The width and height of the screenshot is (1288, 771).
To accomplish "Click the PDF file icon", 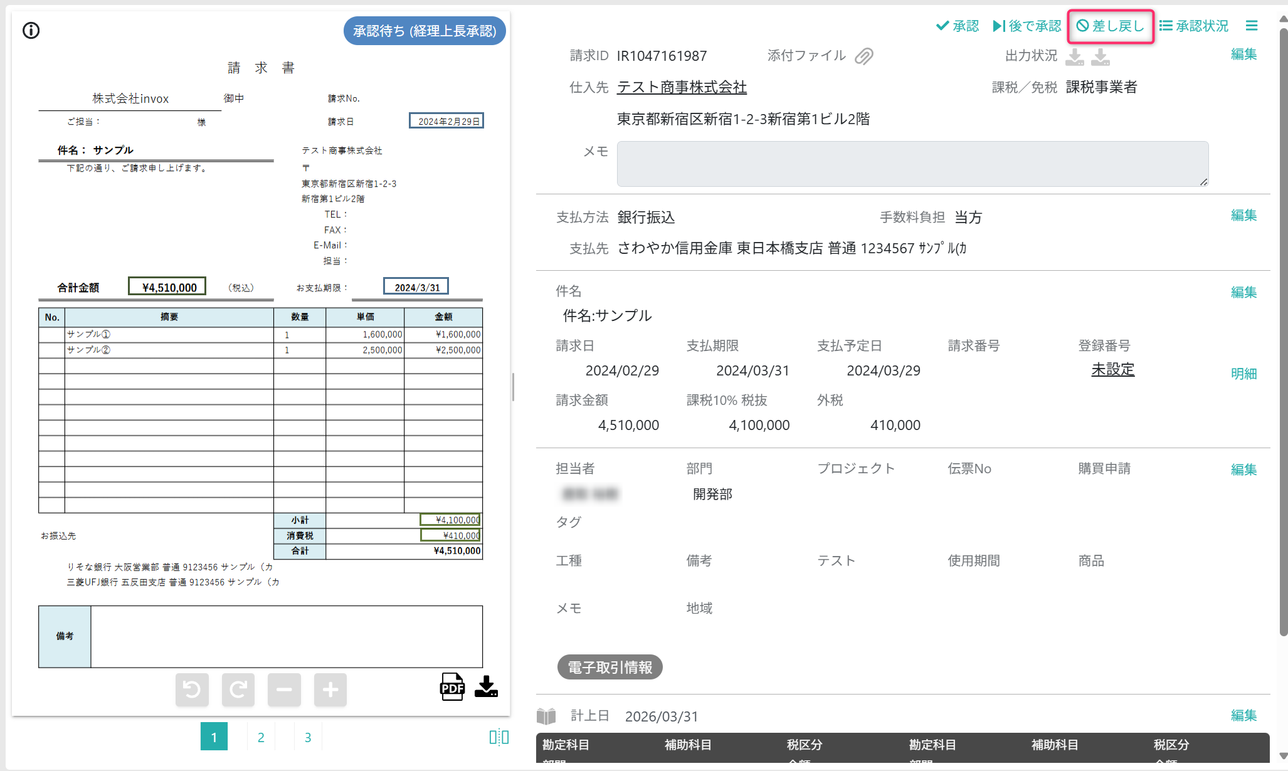I will (x=452, y=687).
